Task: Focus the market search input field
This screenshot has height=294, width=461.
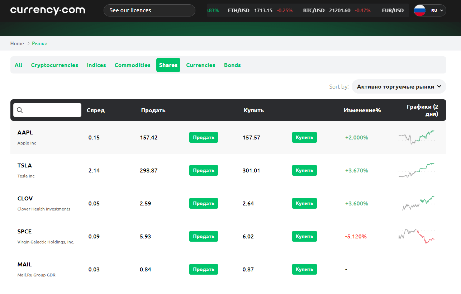Action: tap(52, 110)
